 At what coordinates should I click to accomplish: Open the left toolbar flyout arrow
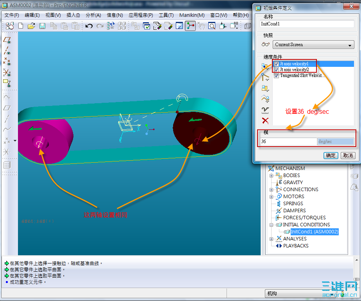pos(15,140)
